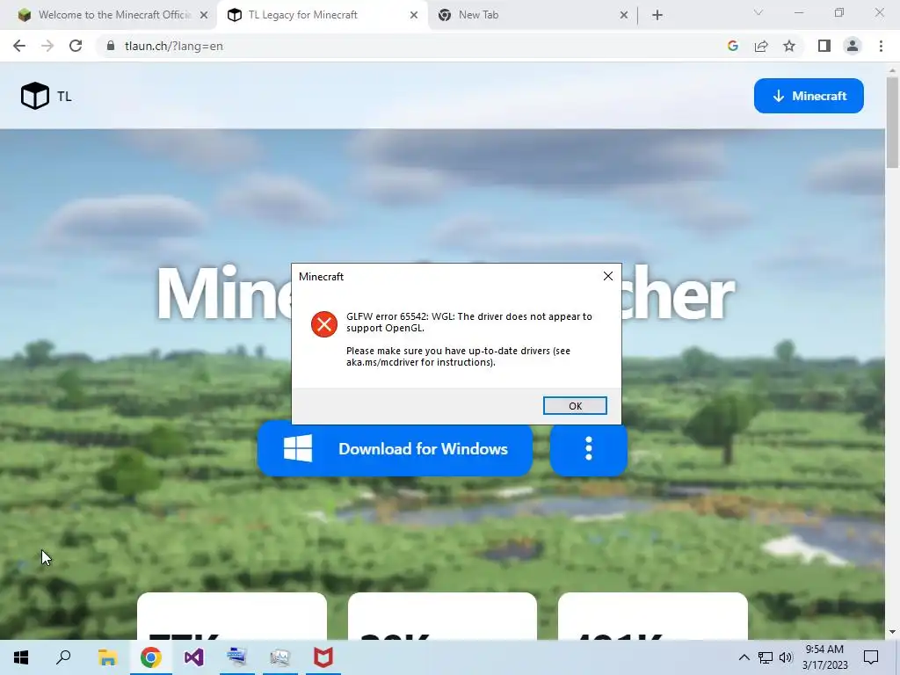Viewport: 900px width, 675px height.
Task: Click the network tray icon
Action: (x=766, y=657)
